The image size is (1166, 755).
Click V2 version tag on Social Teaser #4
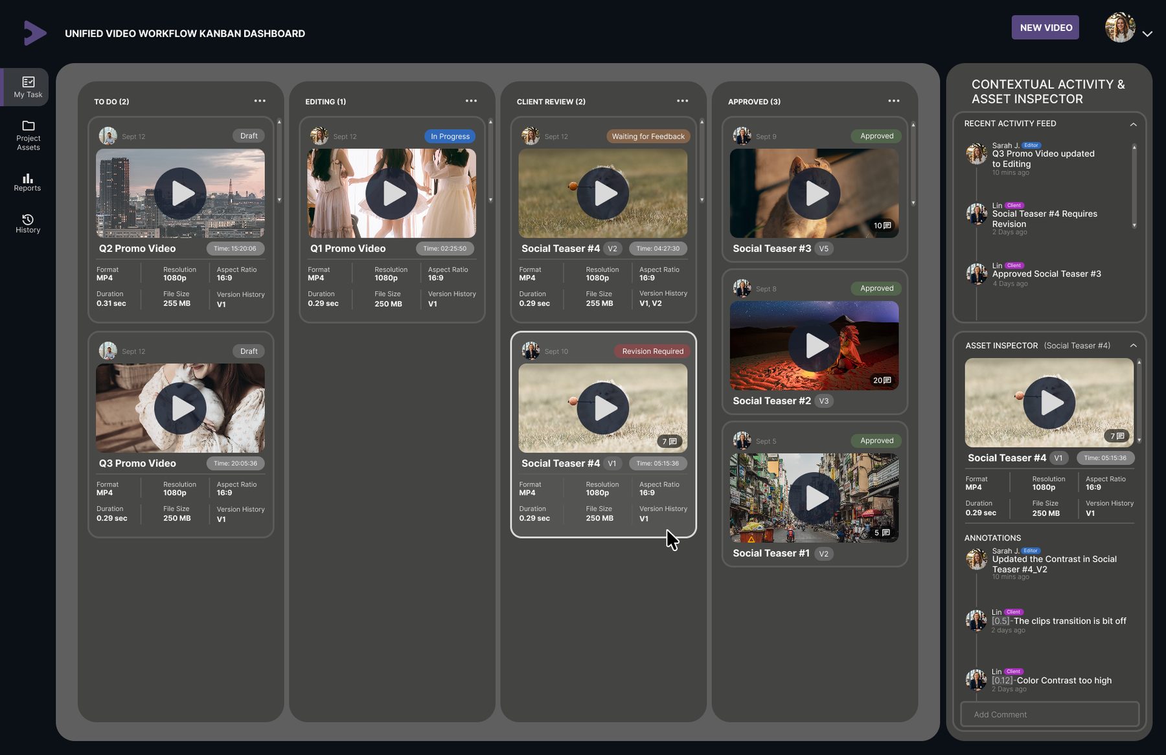tap(612, 249)
